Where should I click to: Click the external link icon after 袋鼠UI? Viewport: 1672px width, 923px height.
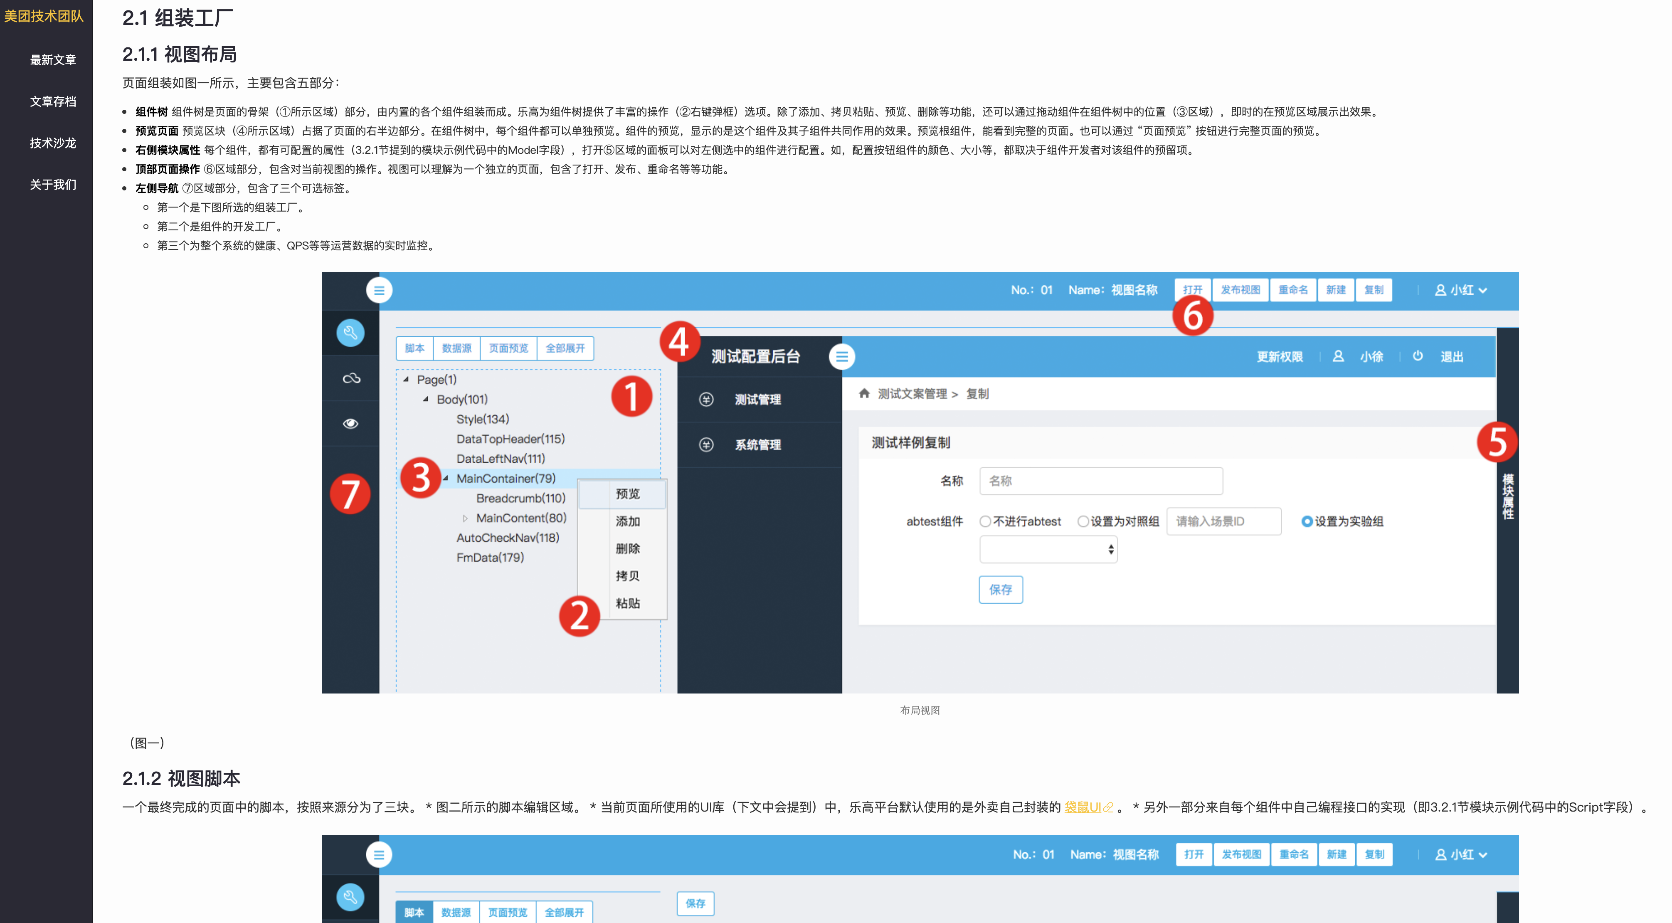coord(1109,807)
